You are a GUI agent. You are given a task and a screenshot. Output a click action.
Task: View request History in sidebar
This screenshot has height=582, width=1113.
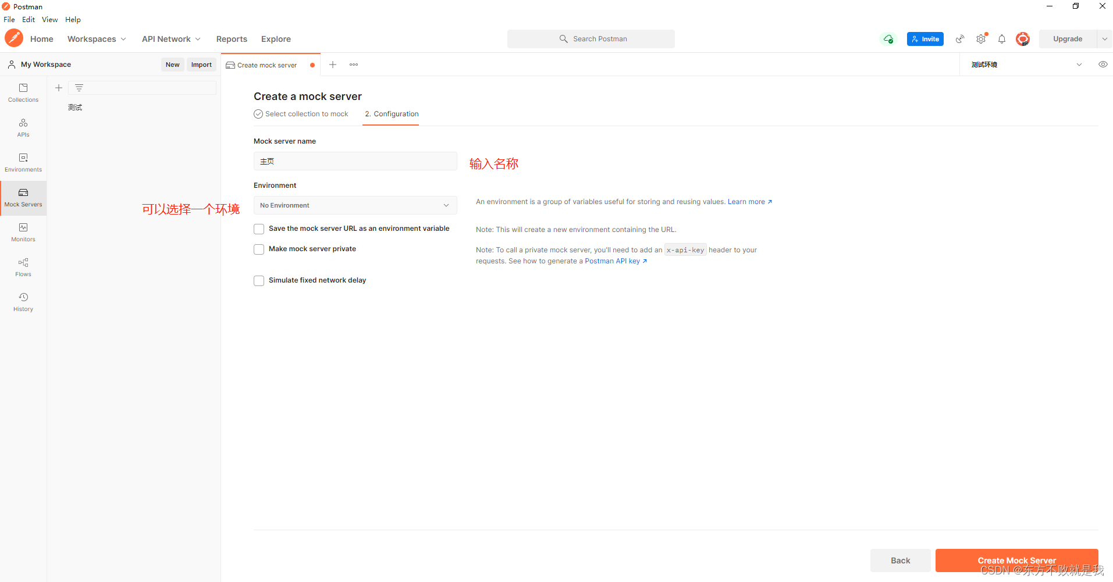point(23,302)
